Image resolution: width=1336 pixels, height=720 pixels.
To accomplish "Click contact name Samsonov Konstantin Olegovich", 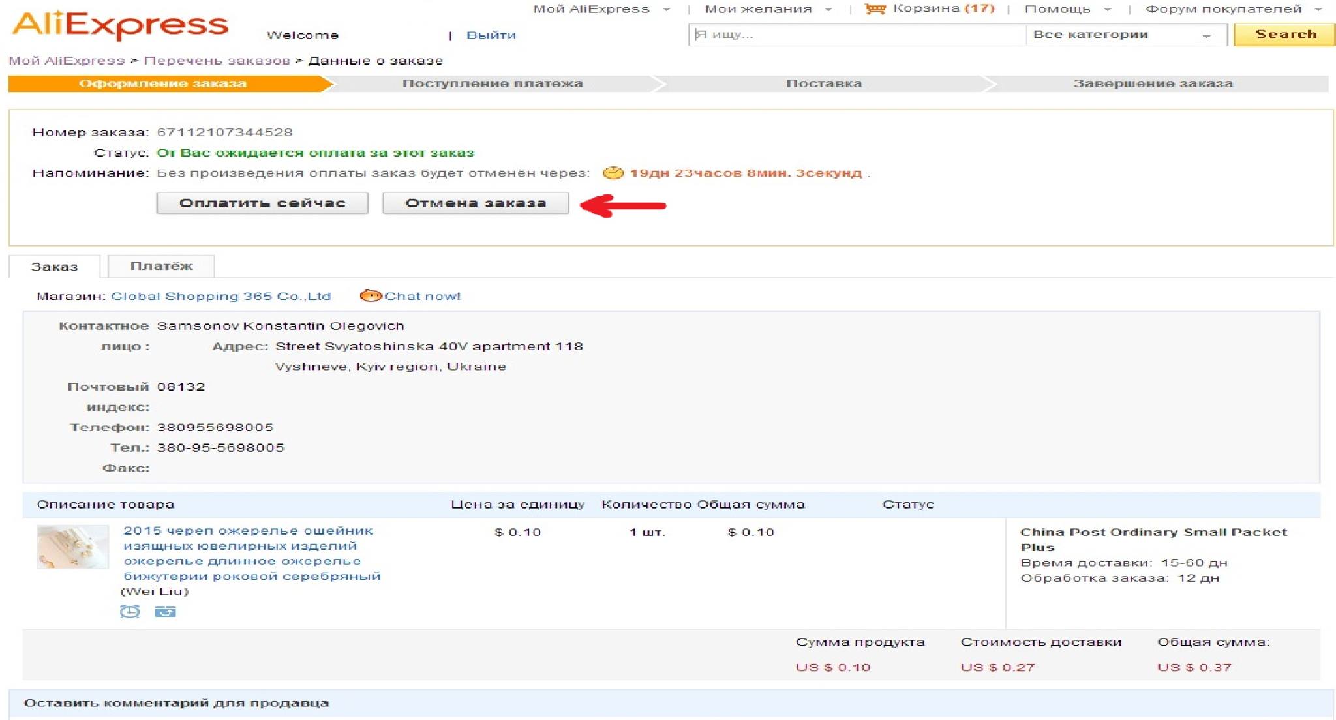I will tap(281, 326).
